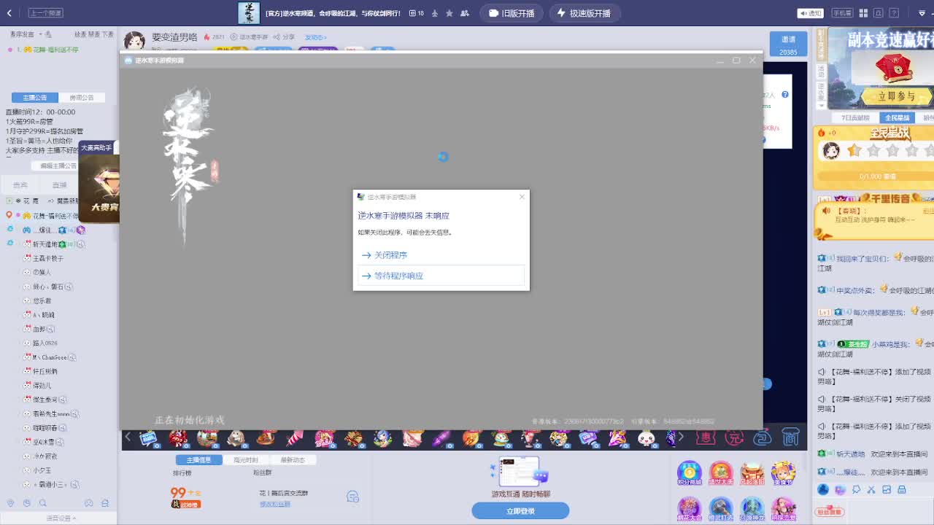Click the back arrow at top left
Screen dimensions: 934x525
(9, 13)
